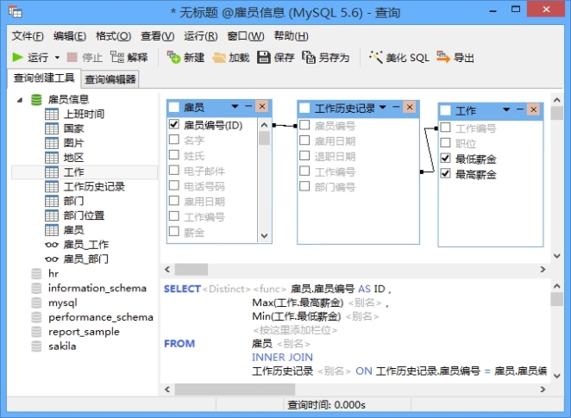Image resolution: width=571 pixels, height=418 pixels.
Task: Switch to 查询编辑器 tab
Action: pyautogui.click(x=110, y=79)
